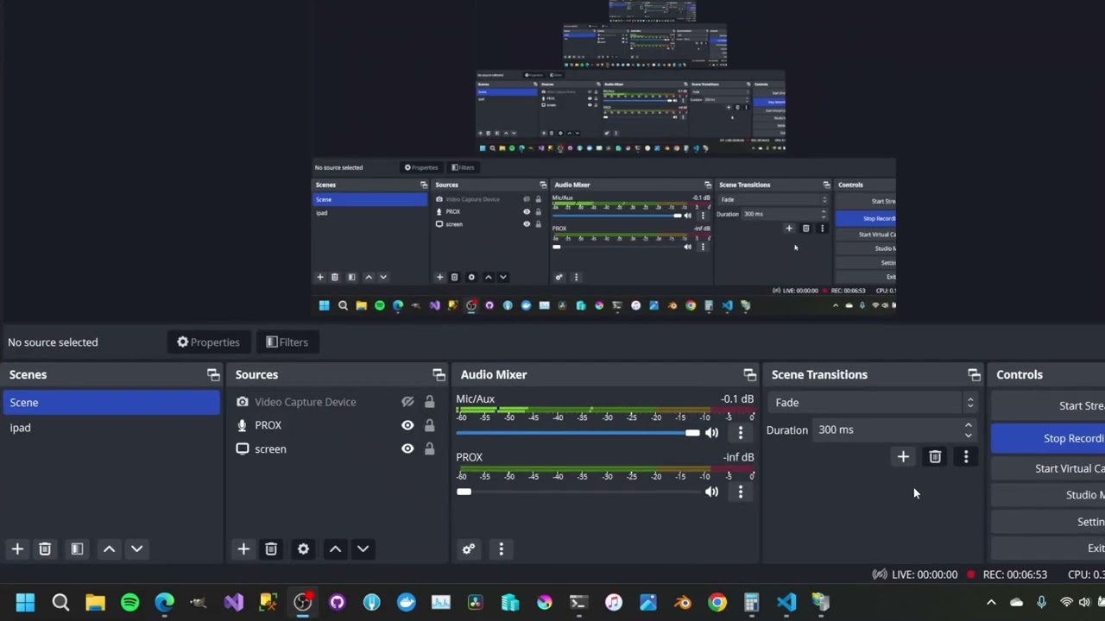Undock the Audio Mixer panel
This screenshot has width=1105, height=621.
(x=749, y=374)
